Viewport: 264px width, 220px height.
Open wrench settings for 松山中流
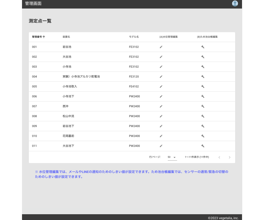(203, 116)
